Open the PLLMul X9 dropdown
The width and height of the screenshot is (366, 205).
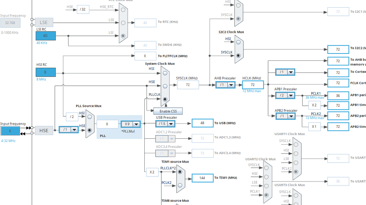coord(130,124)
